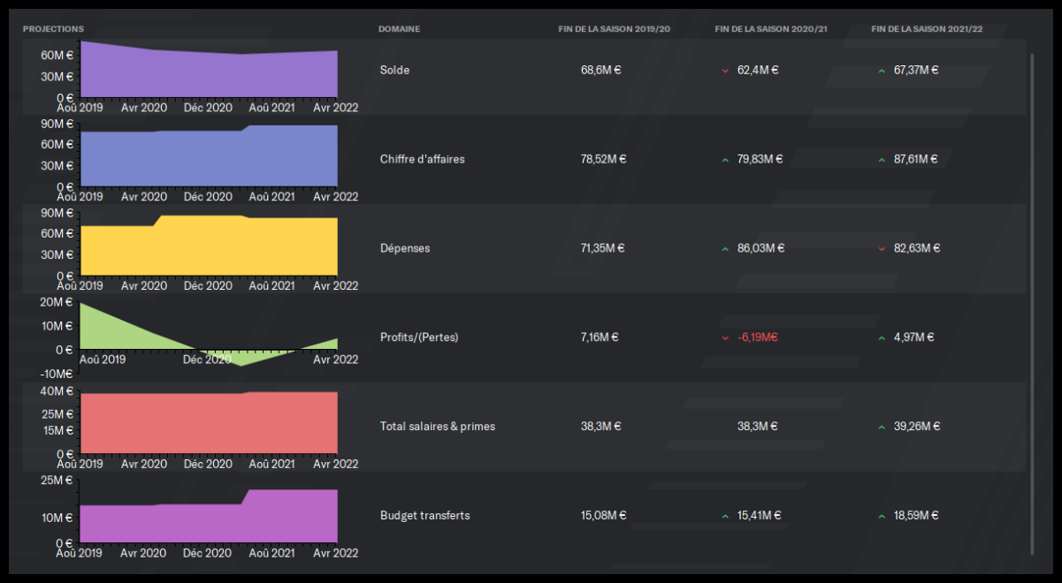
Task: Click the red down arrow beside 82,63M €
Action: pos(882,249)
